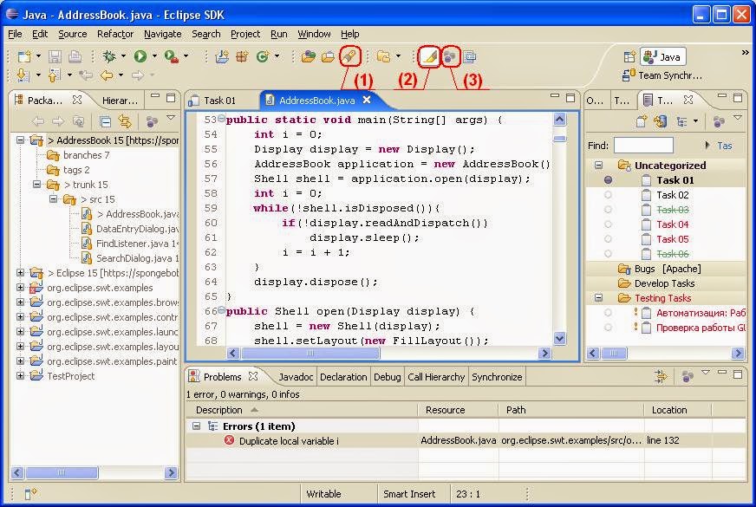Viewport: 756px width, 507px height.
Task: Click the Location column header
Action: tap(677, 410)
